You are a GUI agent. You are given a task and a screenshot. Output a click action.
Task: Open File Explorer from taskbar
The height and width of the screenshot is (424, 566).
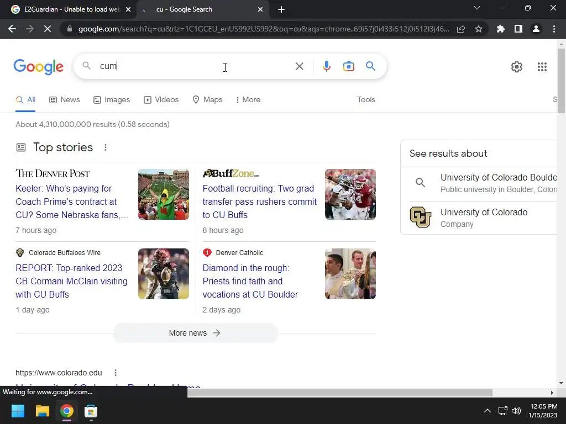click(42, 411)
